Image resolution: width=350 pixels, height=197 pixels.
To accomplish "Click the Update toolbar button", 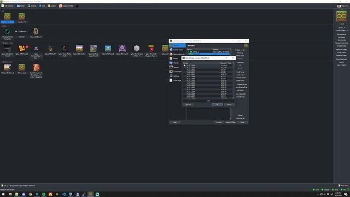I will 52,6.
